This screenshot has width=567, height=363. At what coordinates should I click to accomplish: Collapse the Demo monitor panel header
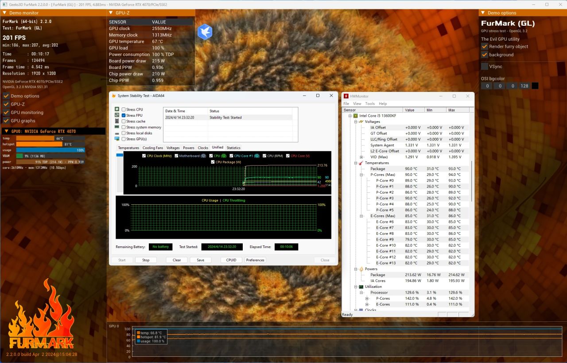click(5, 13)
